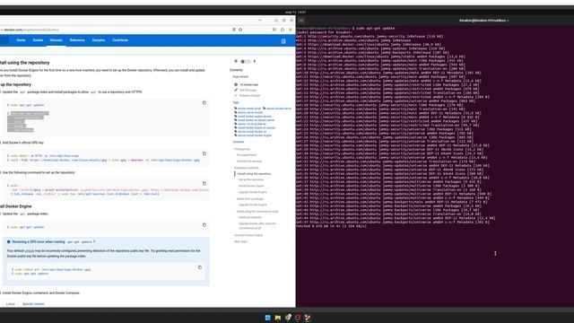Select the Specific version tab

(33, 304)
